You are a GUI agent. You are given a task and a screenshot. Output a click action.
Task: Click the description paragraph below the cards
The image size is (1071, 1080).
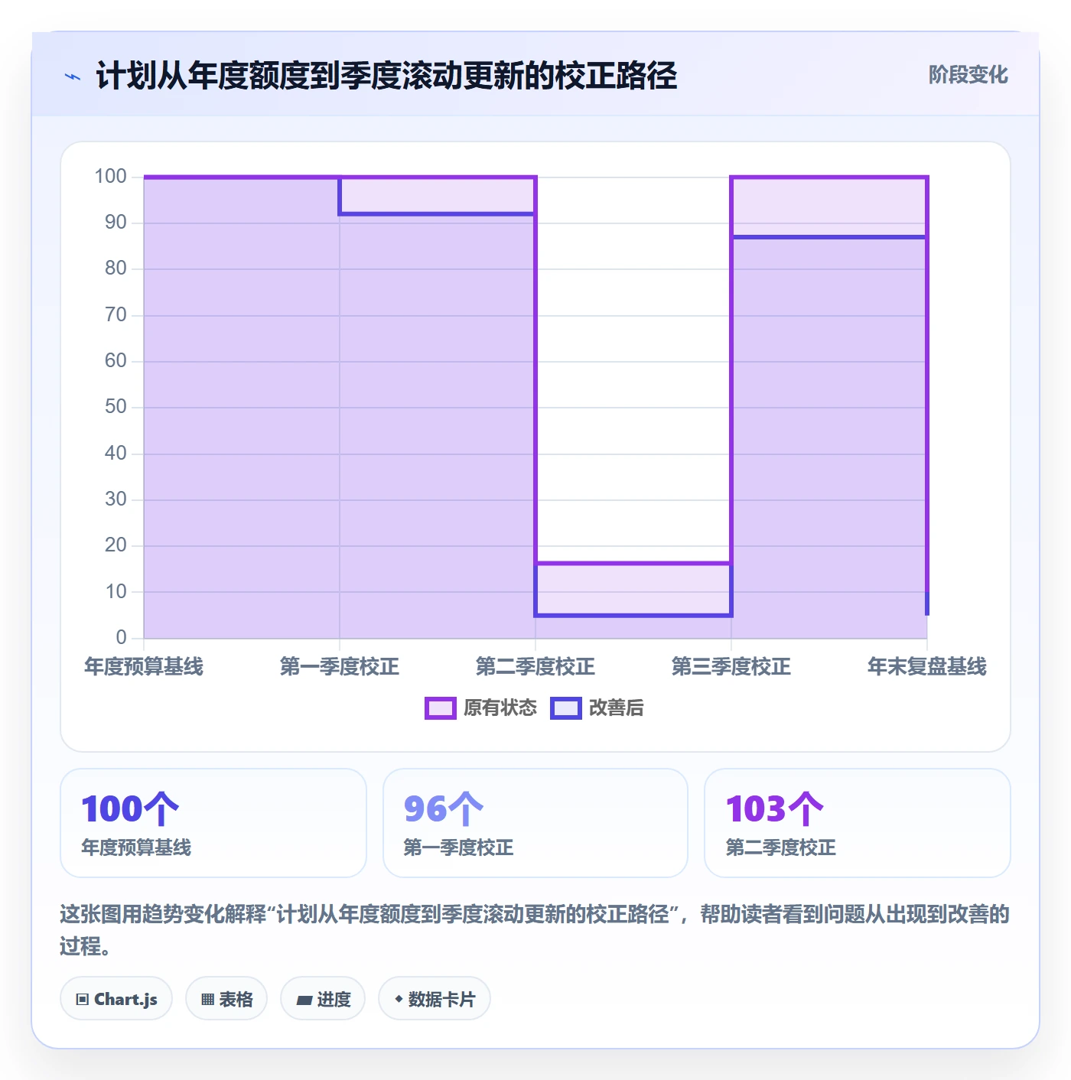point(535,930)
